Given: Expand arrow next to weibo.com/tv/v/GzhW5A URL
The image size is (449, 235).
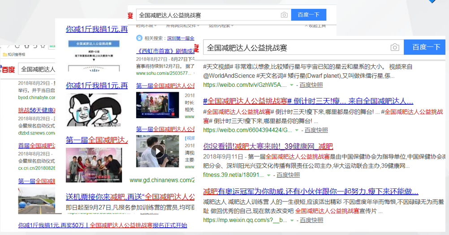Looking at the screenshot, I should coord(292,85).
